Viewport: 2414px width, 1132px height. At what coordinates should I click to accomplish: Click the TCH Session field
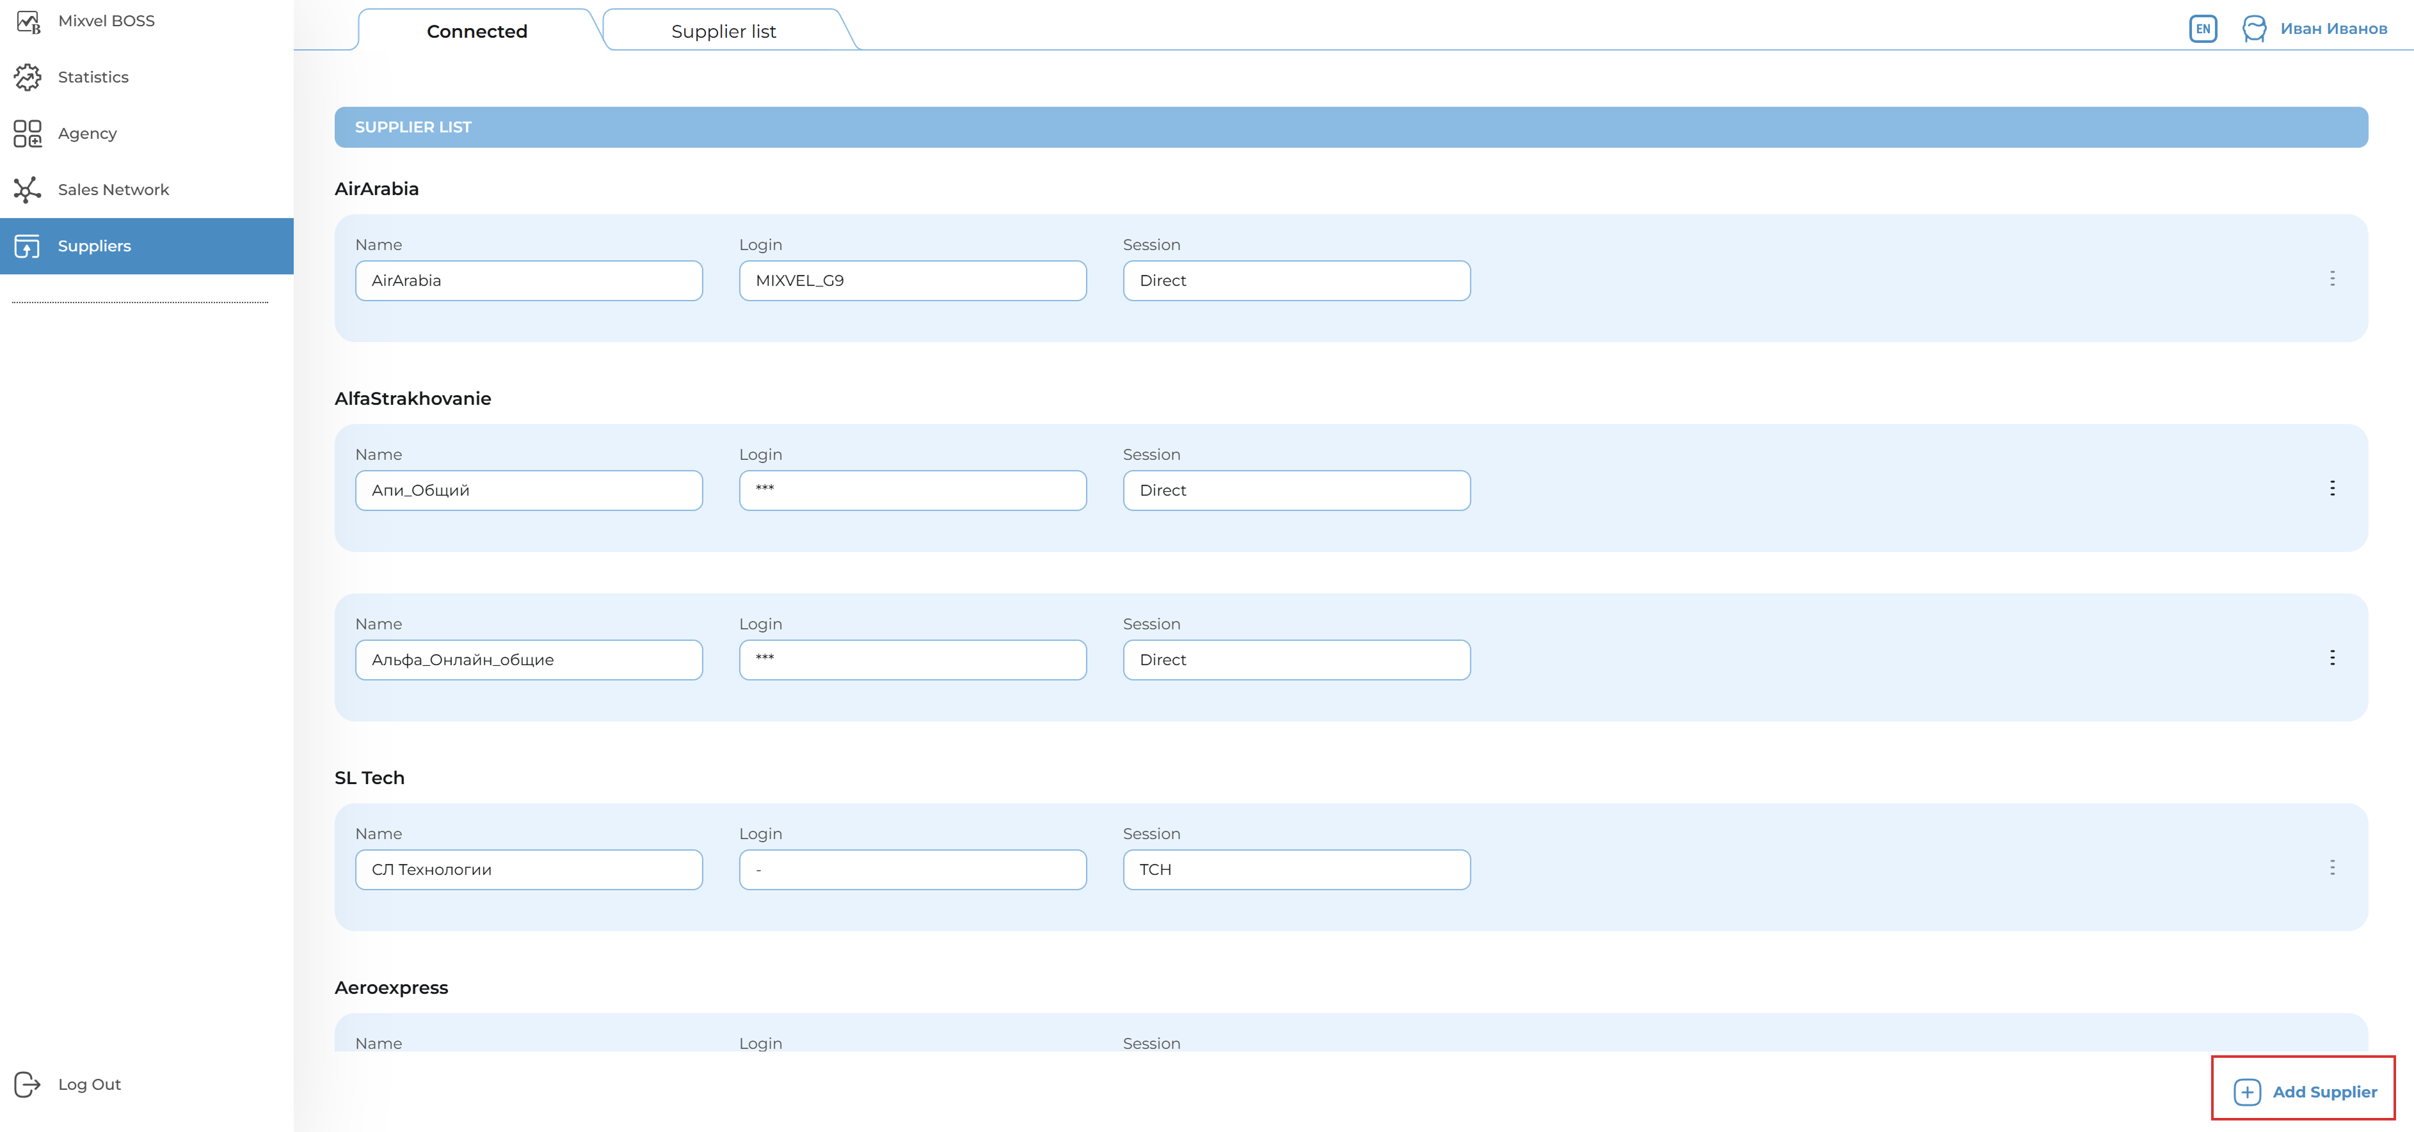tap(1296, 870)
